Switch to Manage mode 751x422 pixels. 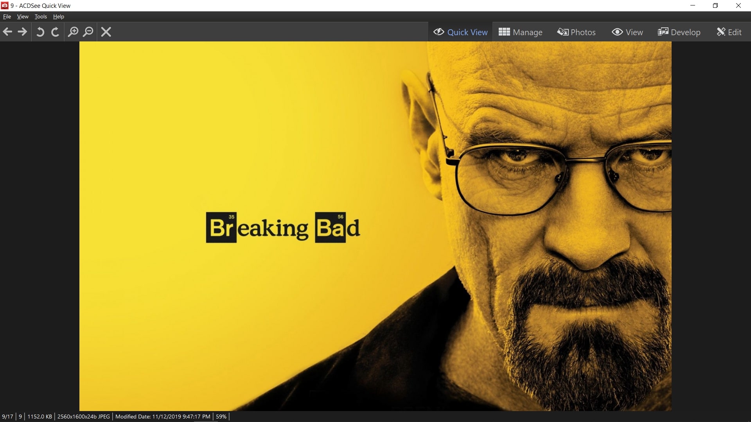[520, 32]
